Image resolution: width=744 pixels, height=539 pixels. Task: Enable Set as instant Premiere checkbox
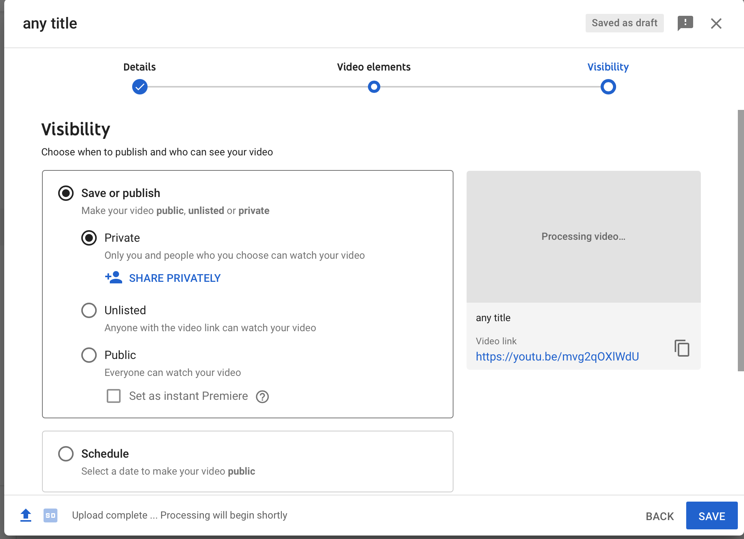coord(114,396)
